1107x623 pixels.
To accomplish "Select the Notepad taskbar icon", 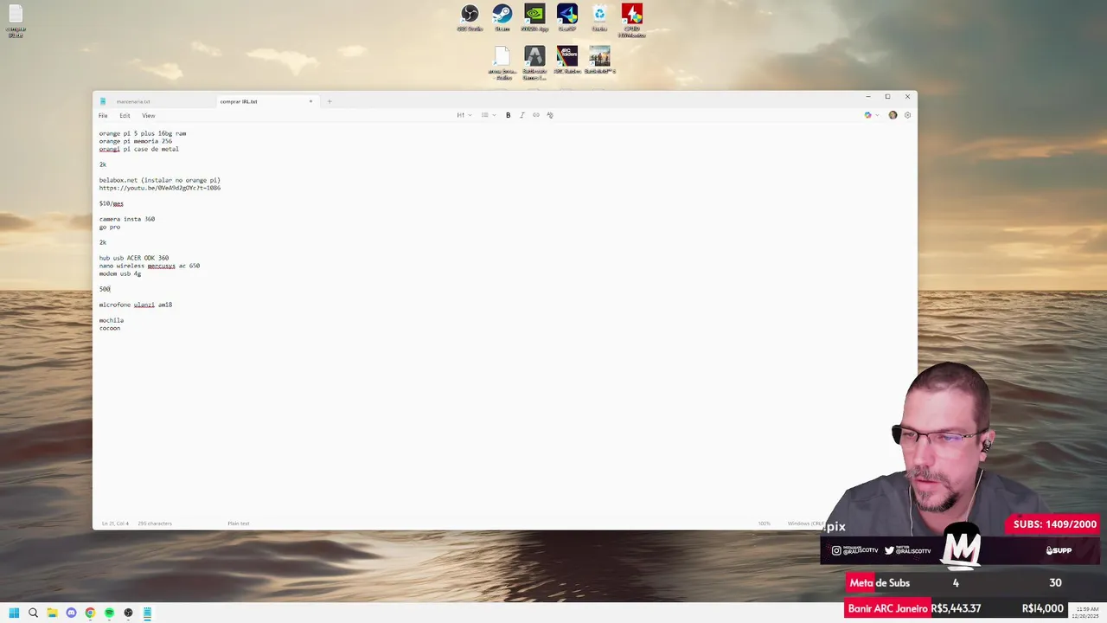I will point(147,613).
